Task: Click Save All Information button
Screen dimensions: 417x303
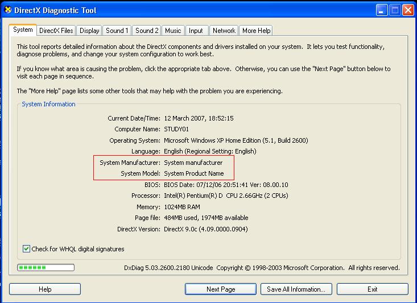Action: point(296,289)
